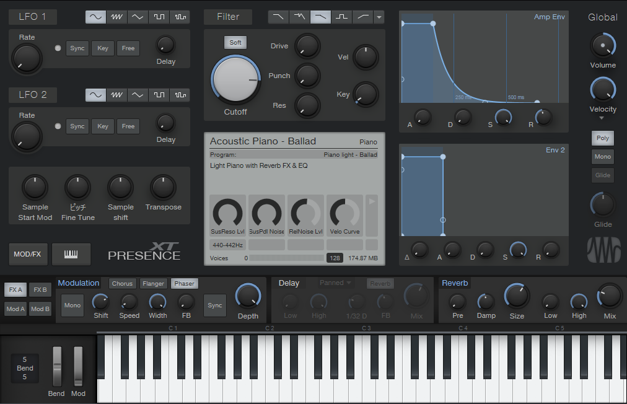Switch voice mode to Mono
The width and height of the screenshot is (627, 404).
coord(603,157)
